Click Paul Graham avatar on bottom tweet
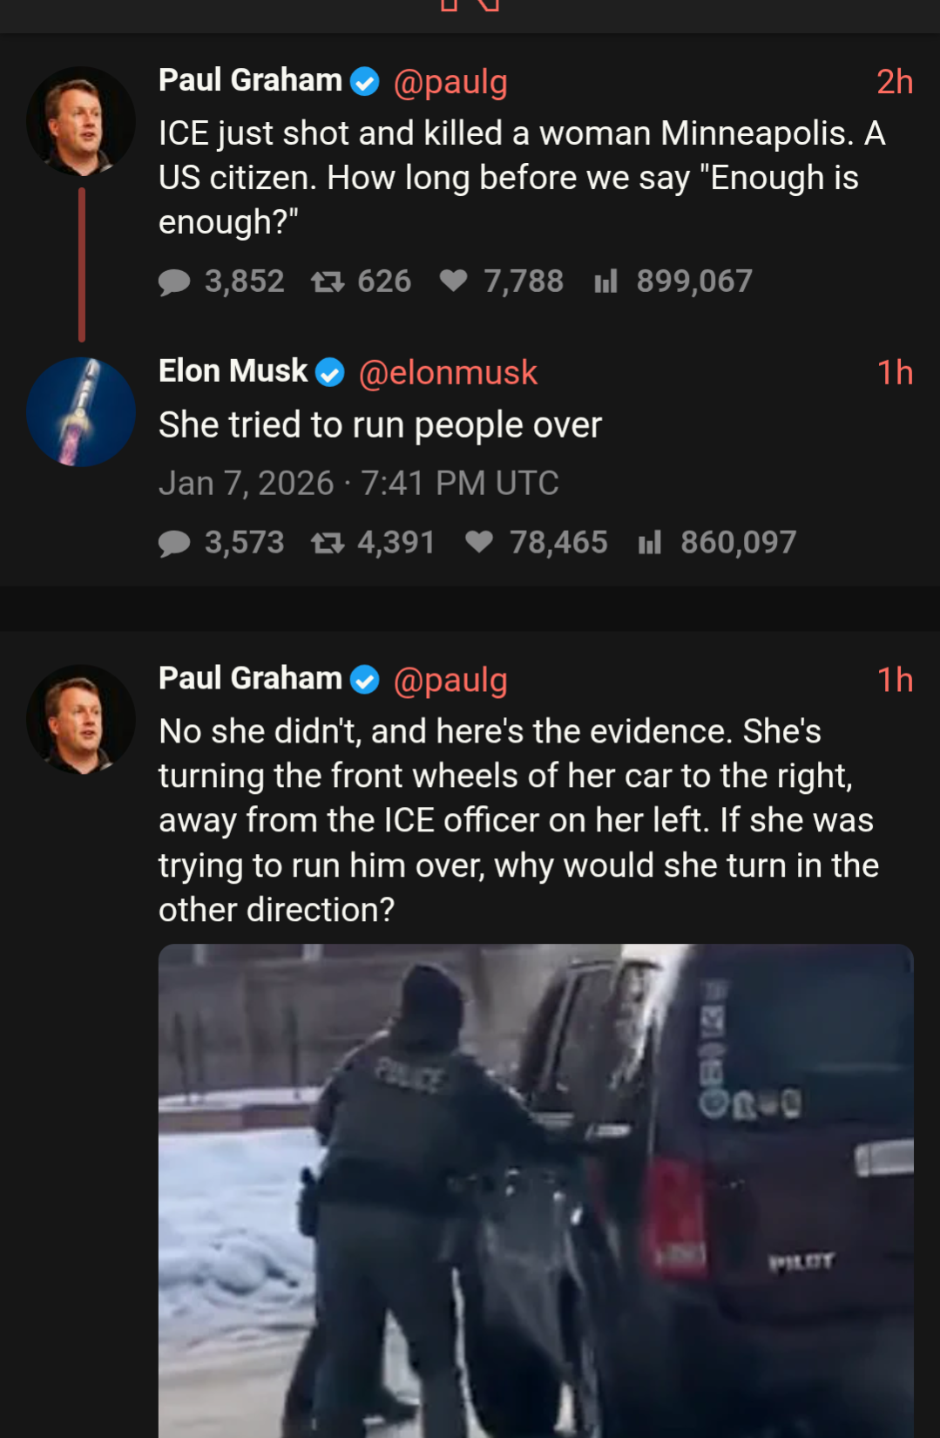 point(81,720)
